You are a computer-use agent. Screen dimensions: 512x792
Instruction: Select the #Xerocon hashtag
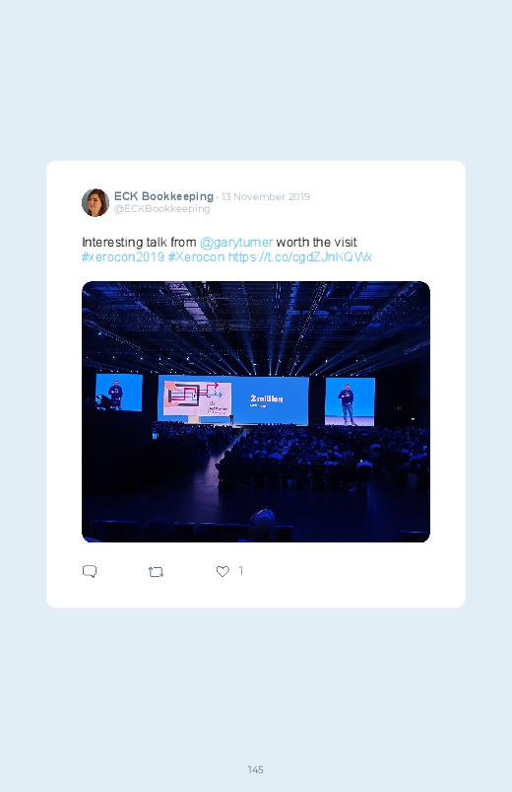[x=196, y=257]
